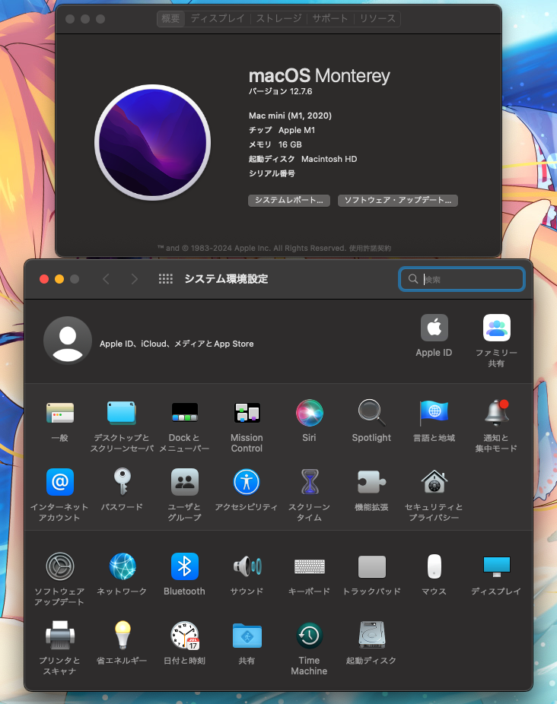This screenshot has width=557, height=704.
Task: Open the Siri preferences pane
Action: [309, 413]
